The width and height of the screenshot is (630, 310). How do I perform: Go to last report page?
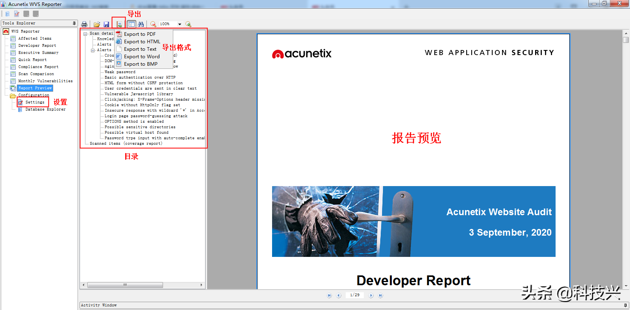click(380, 295)
